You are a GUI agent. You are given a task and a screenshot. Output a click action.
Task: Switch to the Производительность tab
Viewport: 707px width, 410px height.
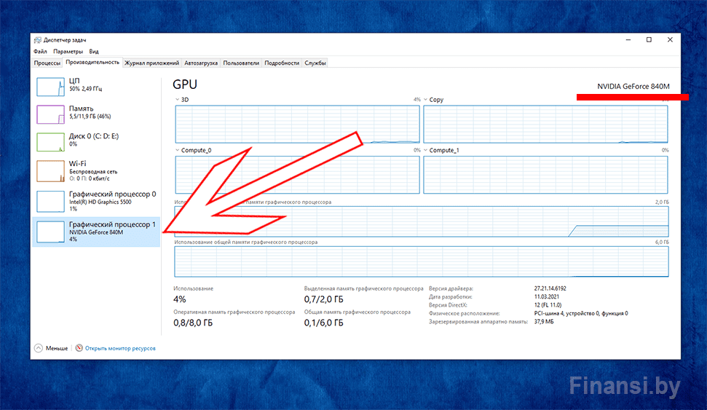point(92,62)
